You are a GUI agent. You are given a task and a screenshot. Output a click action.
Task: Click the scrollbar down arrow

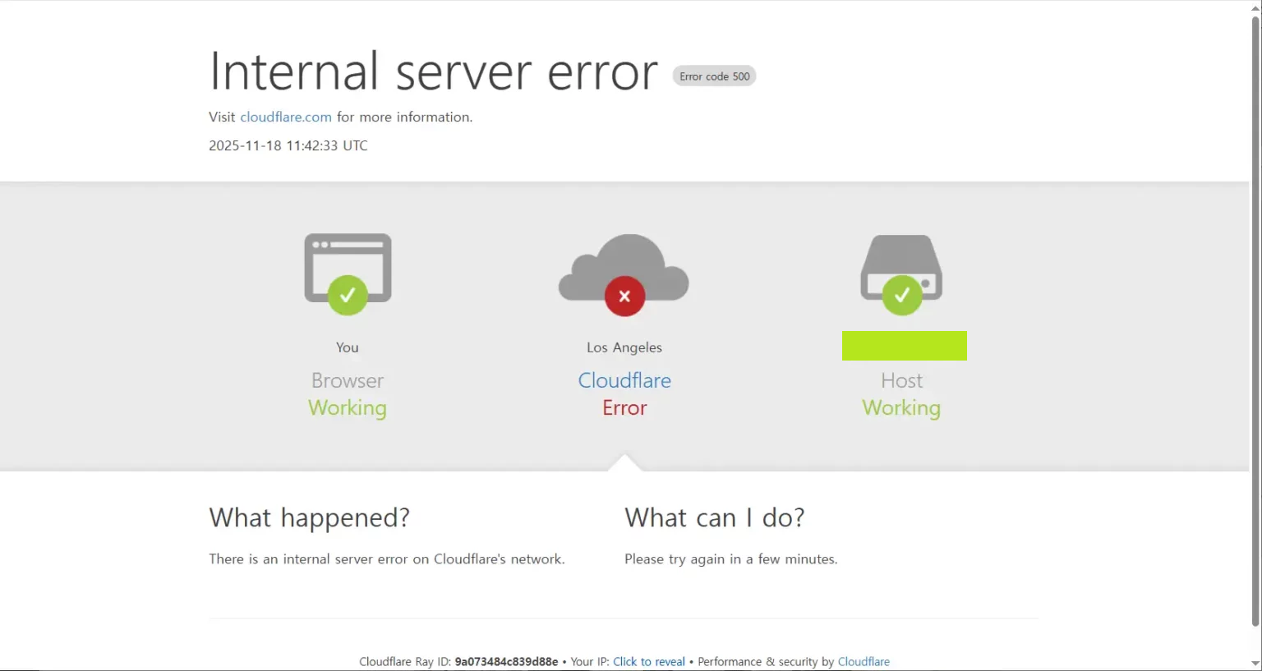tap(1255, 664)
